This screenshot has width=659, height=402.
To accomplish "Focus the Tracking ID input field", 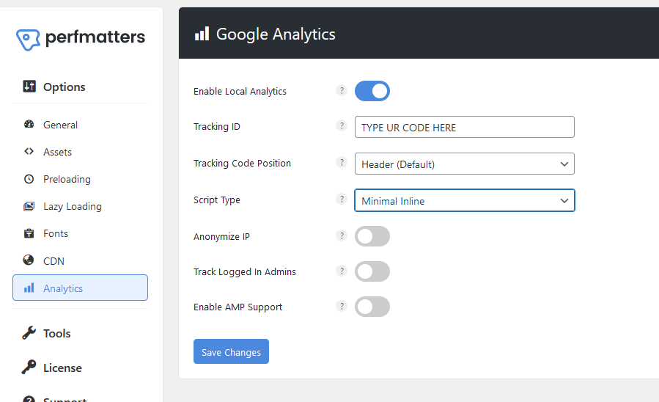I will [x=465, y=127].
